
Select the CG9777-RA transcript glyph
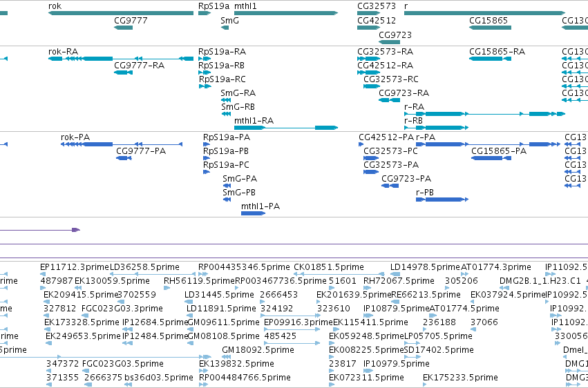click(x=124, y=72)
